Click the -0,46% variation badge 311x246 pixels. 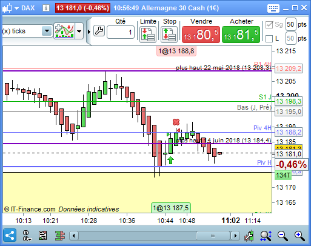(292, 164)
